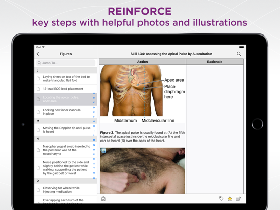Viewport: 280px width, 210px height.
Task: Tap the document icon beside 'Laying sheet'
Action: pyautogui.click(x=38, y=79)
